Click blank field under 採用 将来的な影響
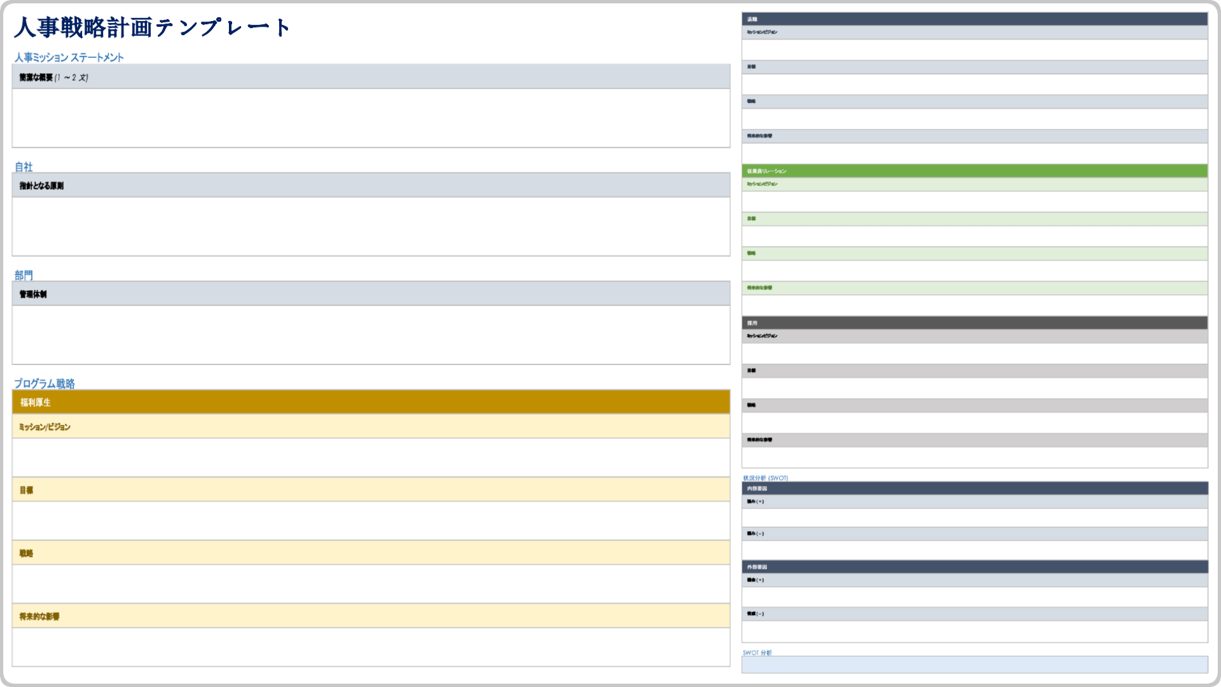The height and width of the screenshot is (687, 1221). tap(974, 457)
